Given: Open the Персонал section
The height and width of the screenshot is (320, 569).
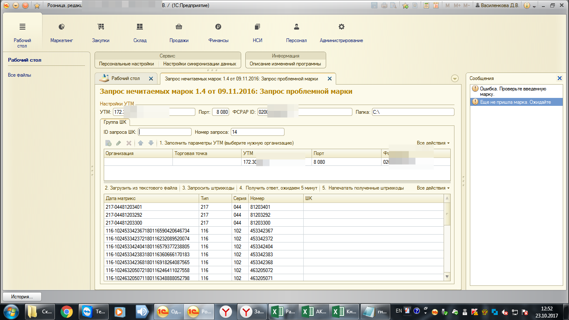Looking at the screenshot, I should (x=296, y=33).
